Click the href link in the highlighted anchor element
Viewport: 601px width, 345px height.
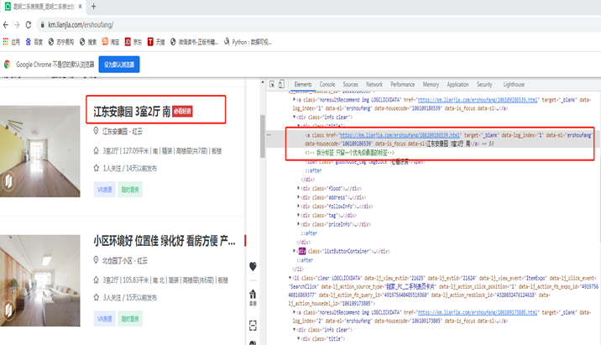[400, 135]
